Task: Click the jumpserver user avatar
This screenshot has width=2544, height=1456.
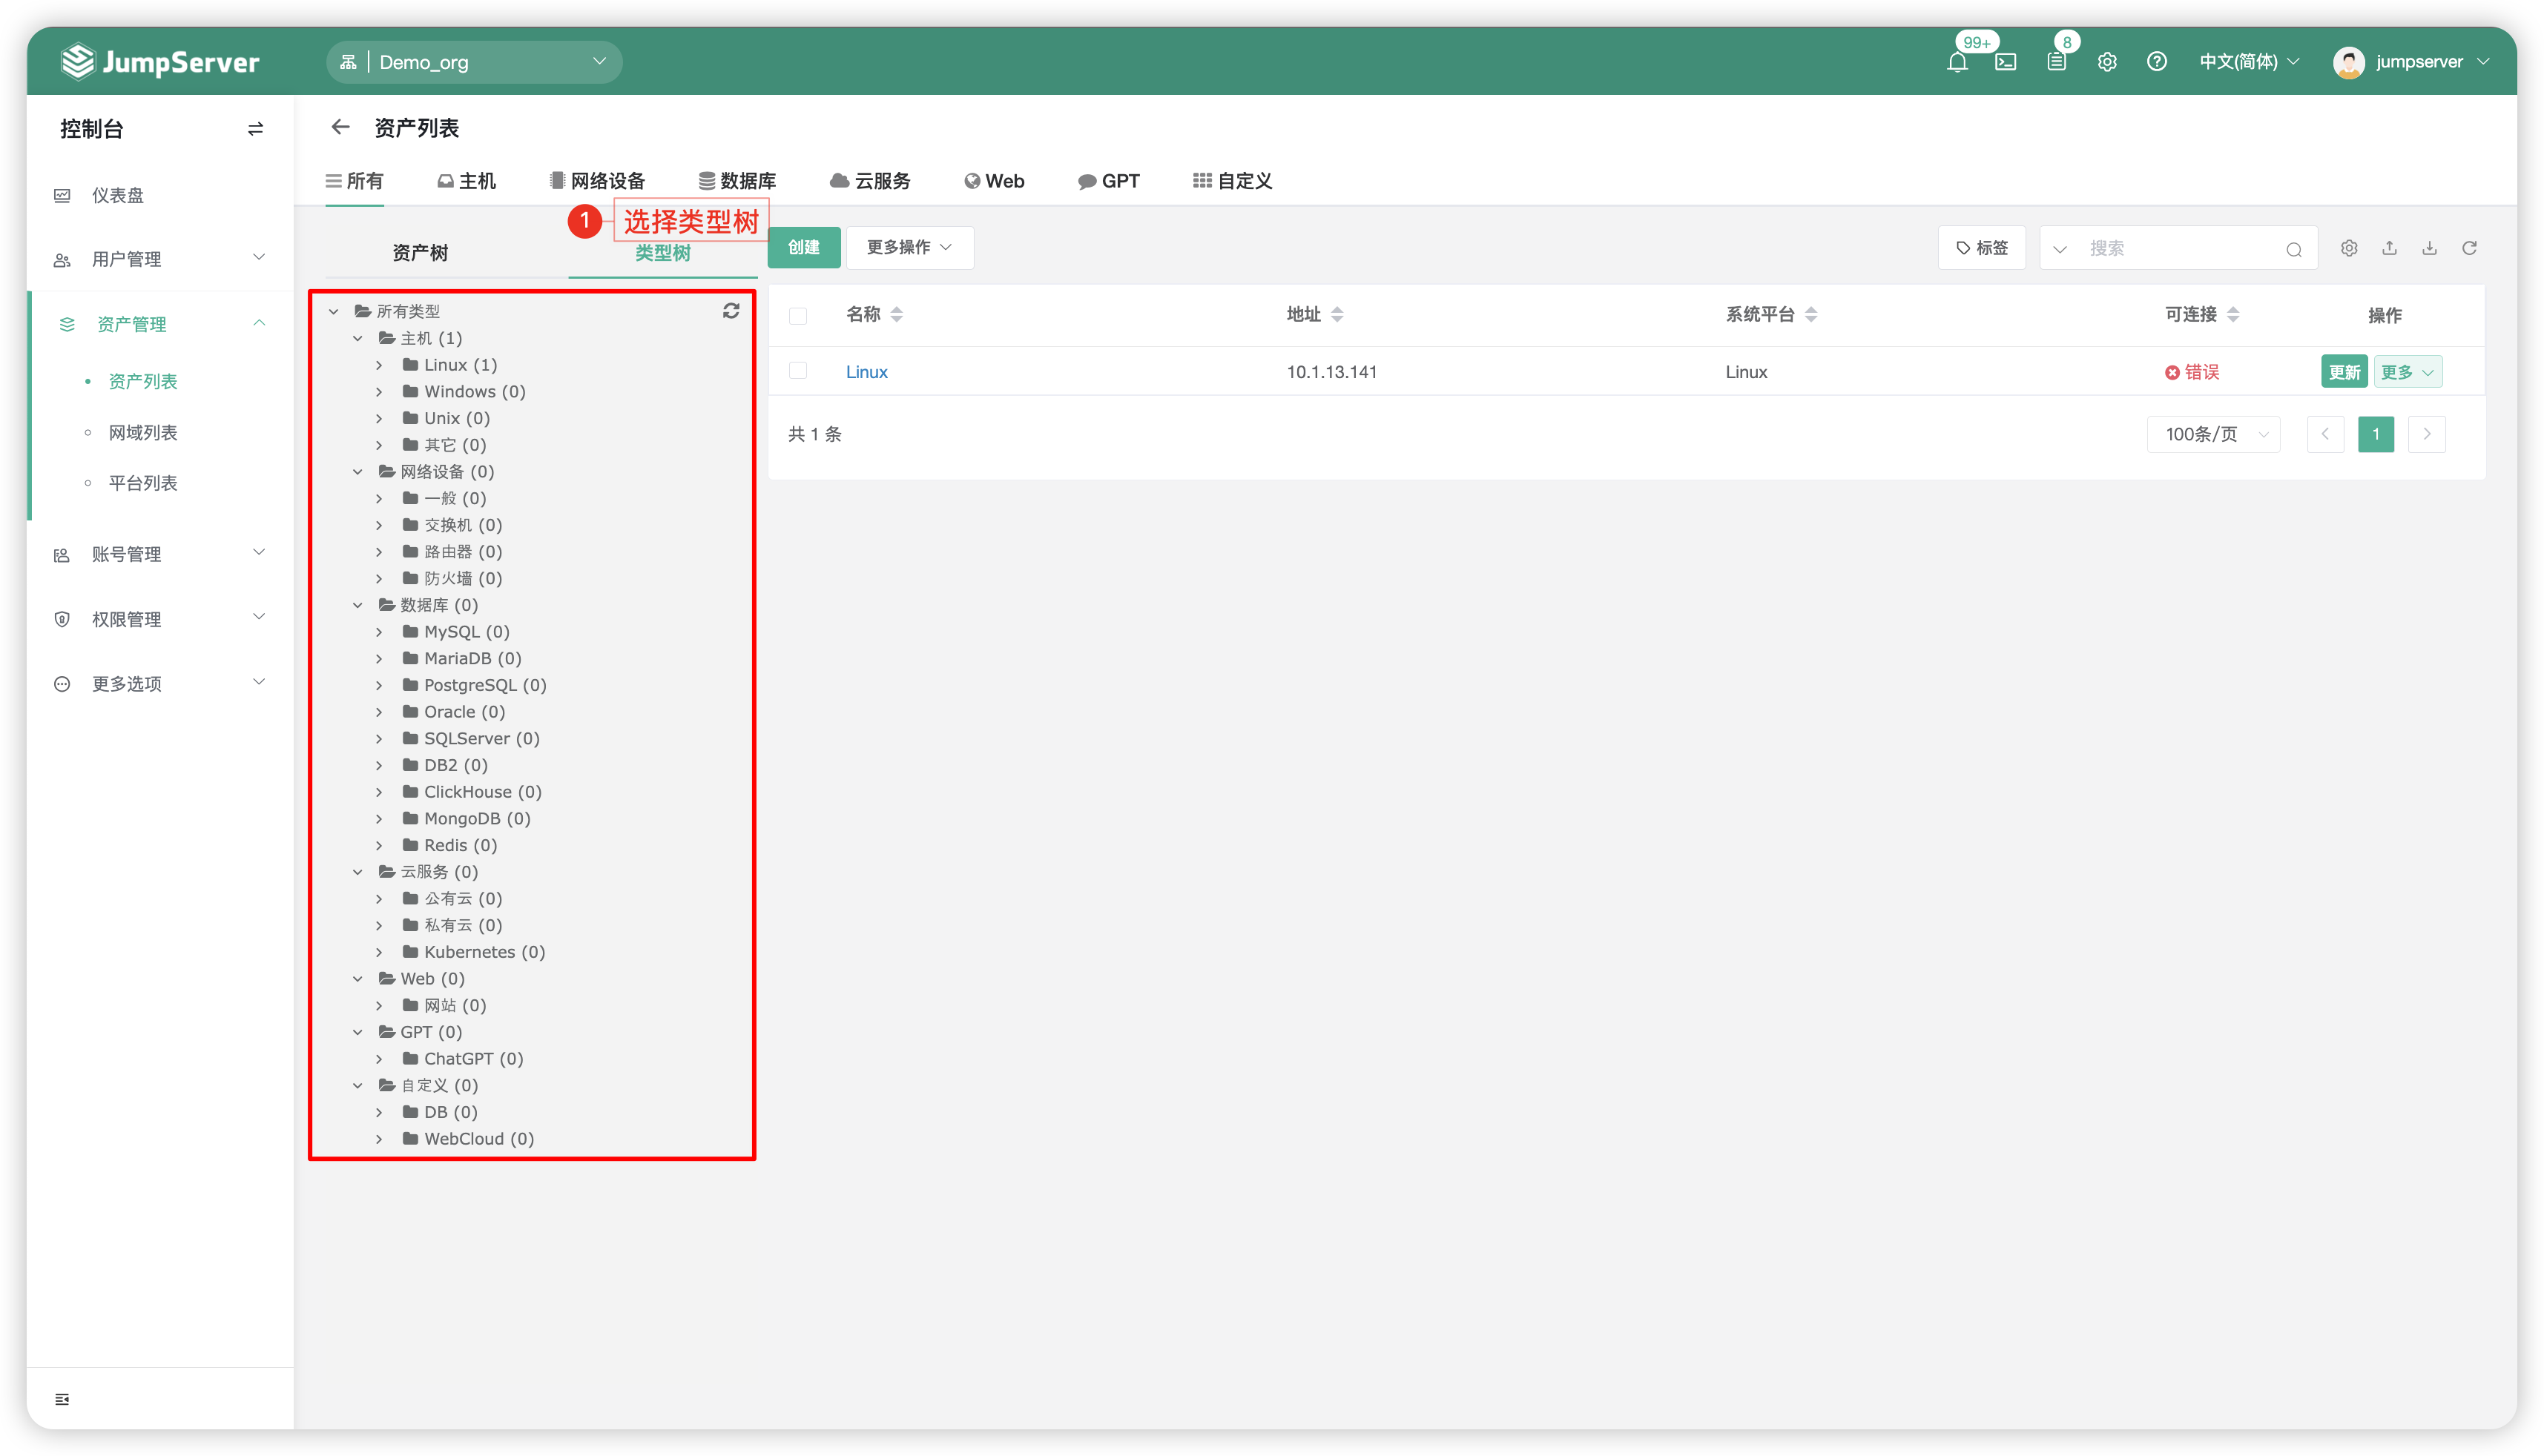Action: (2348, 62)
